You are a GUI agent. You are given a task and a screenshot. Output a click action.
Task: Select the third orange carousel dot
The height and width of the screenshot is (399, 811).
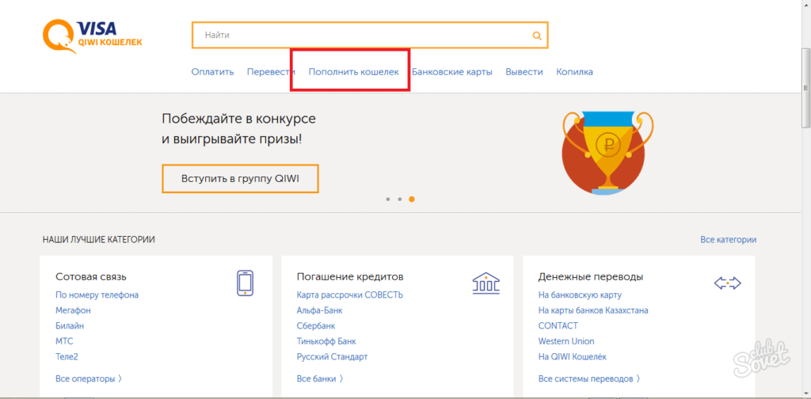[412, 199]
